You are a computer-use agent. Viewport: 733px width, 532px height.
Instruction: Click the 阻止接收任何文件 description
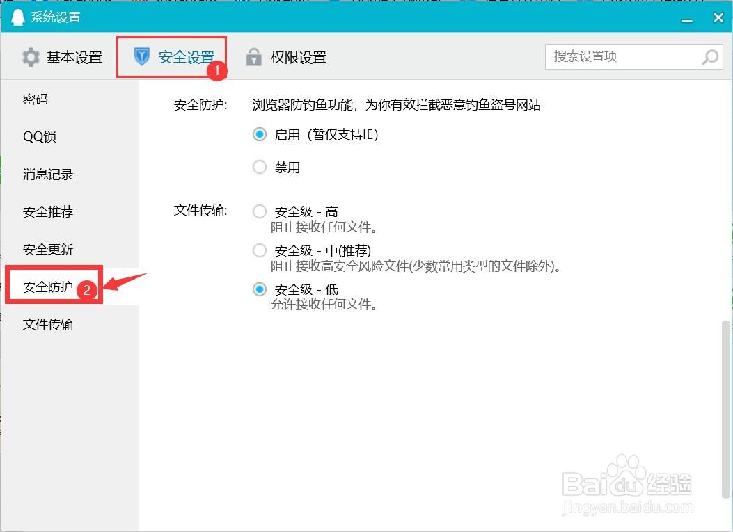point(324,227)
